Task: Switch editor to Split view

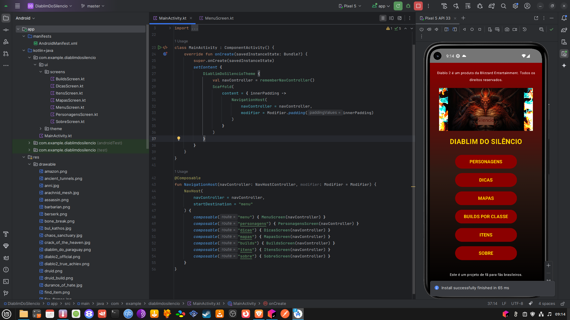Action: 391,18
